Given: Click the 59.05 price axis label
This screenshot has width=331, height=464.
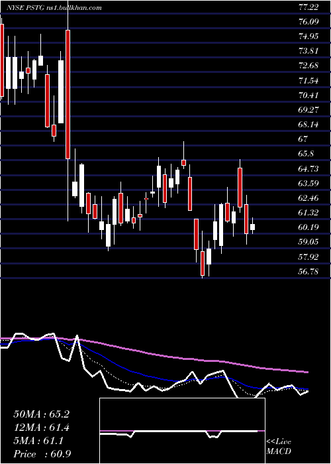Looking at the screenshot, I should point(308,242).
